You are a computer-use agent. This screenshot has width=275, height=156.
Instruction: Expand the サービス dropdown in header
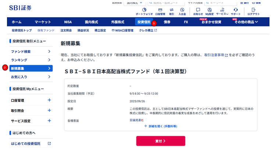(222, 10)
